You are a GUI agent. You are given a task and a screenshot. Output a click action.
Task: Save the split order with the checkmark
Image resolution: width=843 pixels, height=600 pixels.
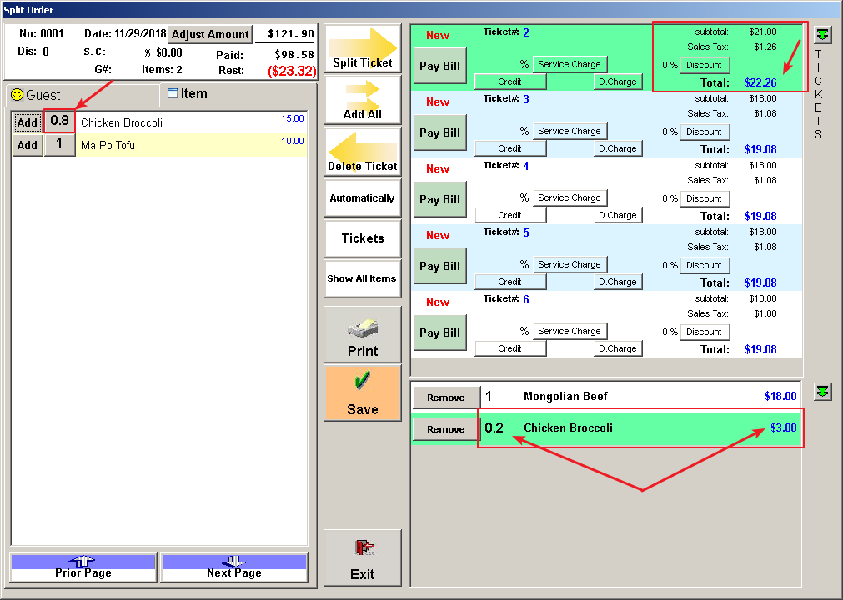click(x=362, y=392)
